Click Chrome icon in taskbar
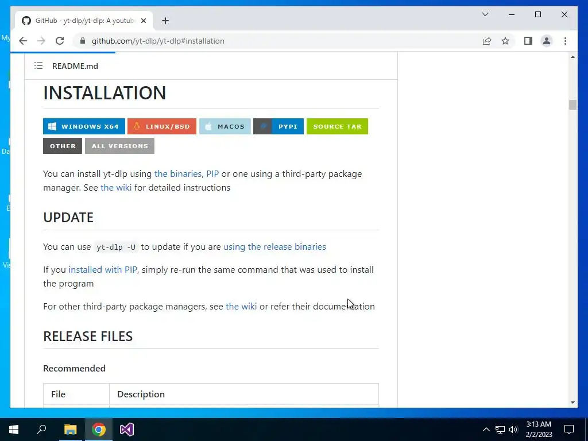 click(x=99, y=430)
